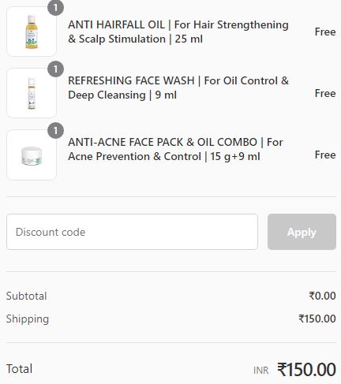Click the Free price of Anti-Acne combo
341x384 pixels.
(325, 155)
